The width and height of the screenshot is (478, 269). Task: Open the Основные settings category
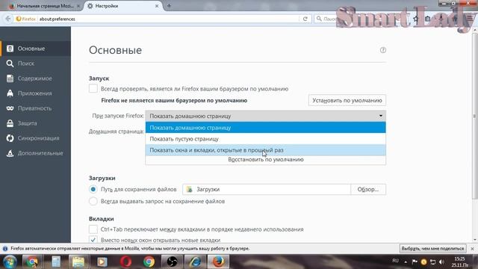35,49
